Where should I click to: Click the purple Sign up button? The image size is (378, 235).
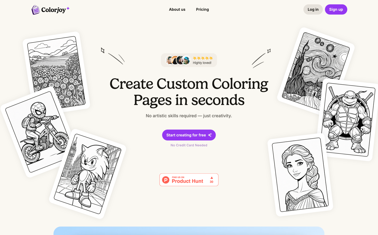click(336, 9)
